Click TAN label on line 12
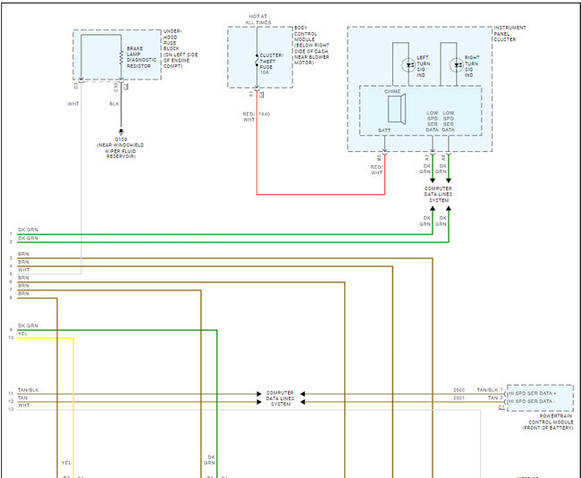The height and width of the screenshot is (478, 581). tap(22, 398)
